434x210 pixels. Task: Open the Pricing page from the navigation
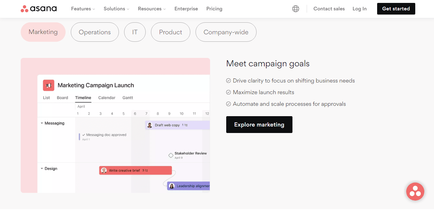tap(214, 9)
